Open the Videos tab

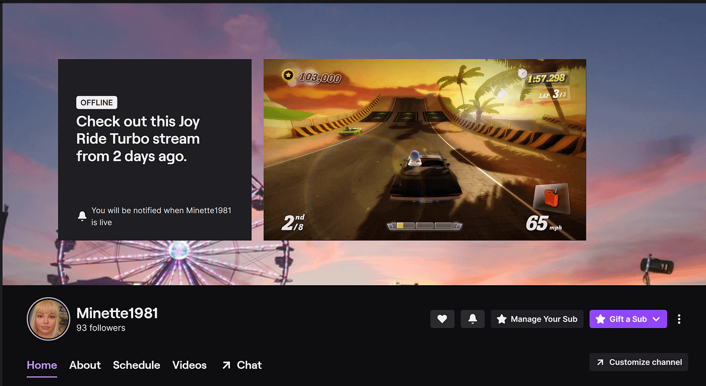(x=190, y=365)
